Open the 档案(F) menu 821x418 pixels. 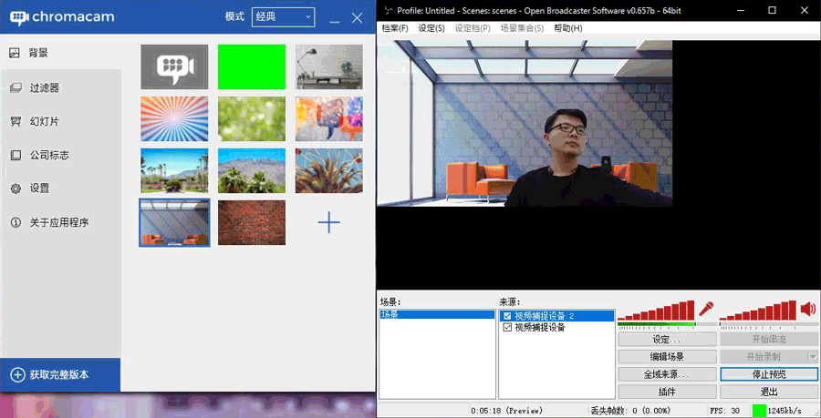coord(395,28)
